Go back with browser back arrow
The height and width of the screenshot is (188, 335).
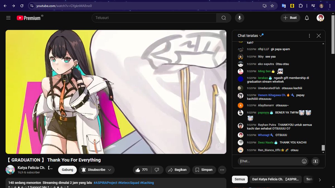[x=5, y=6]
